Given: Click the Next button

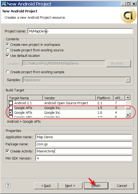Looking at the screenshot, I should click(70, 186).
